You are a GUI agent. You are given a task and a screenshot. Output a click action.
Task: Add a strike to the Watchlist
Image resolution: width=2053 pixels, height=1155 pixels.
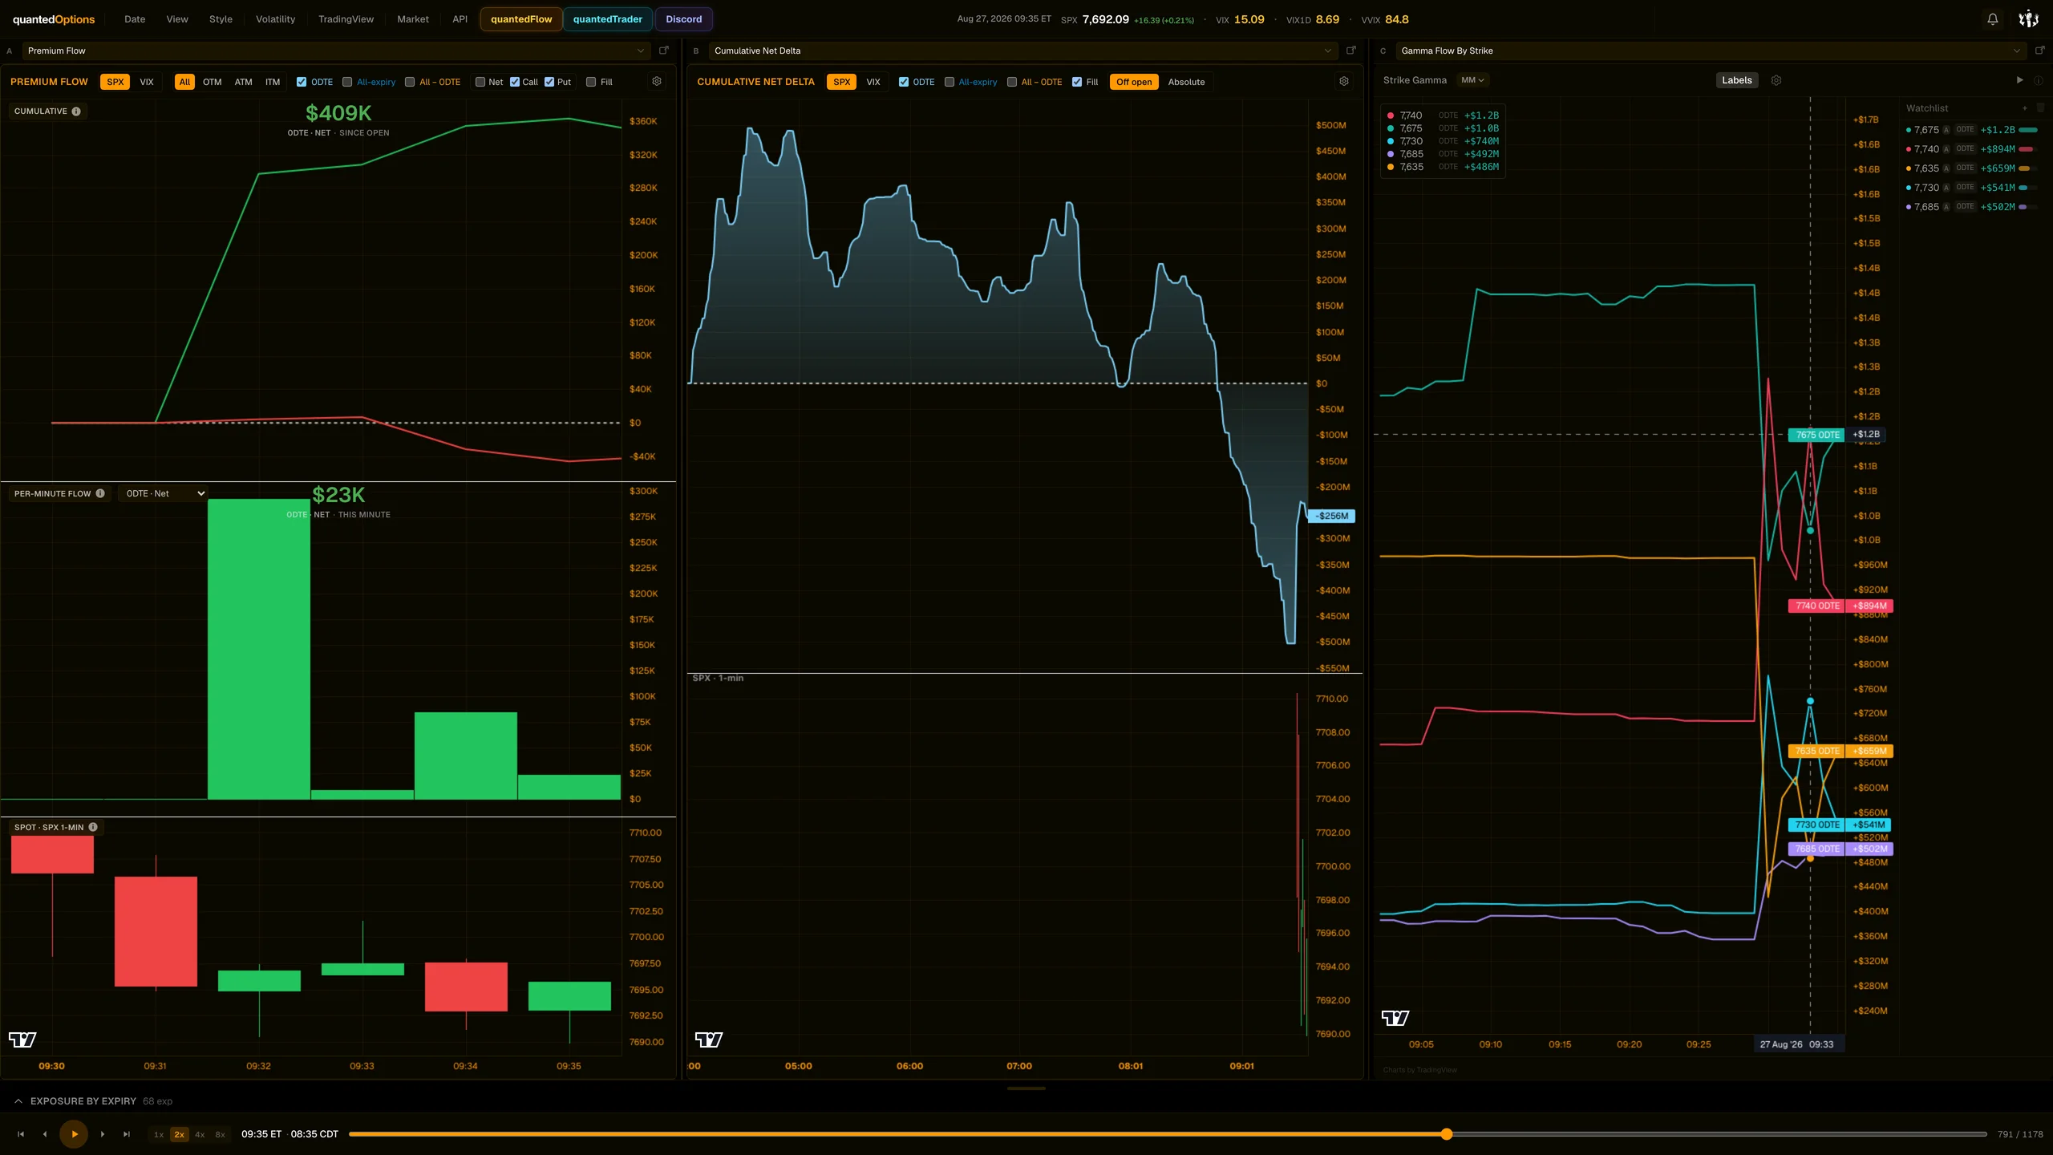(x=2025, y=108)
